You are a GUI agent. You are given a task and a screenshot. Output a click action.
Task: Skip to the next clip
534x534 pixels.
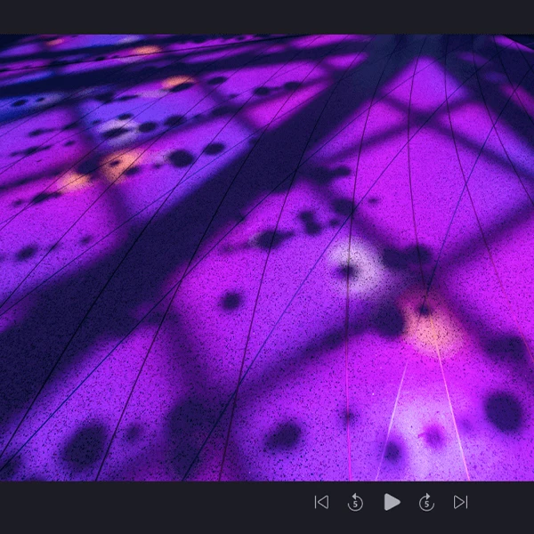pos(460,502)
